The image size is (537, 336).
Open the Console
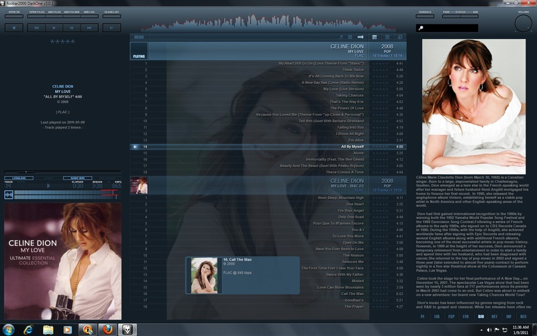tap(425, 15)
